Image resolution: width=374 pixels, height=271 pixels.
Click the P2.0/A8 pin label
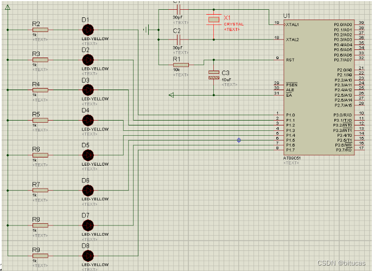(x=345, y=70)
